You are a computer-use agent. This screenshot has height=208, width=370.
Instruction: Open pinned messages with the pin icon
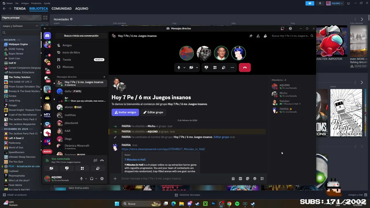pyautogui.click(x=251, y=36)
